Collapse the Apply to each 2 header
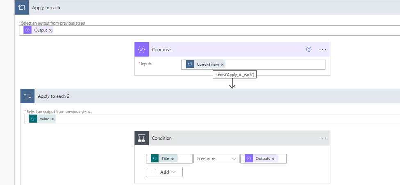 click(210, 96)
